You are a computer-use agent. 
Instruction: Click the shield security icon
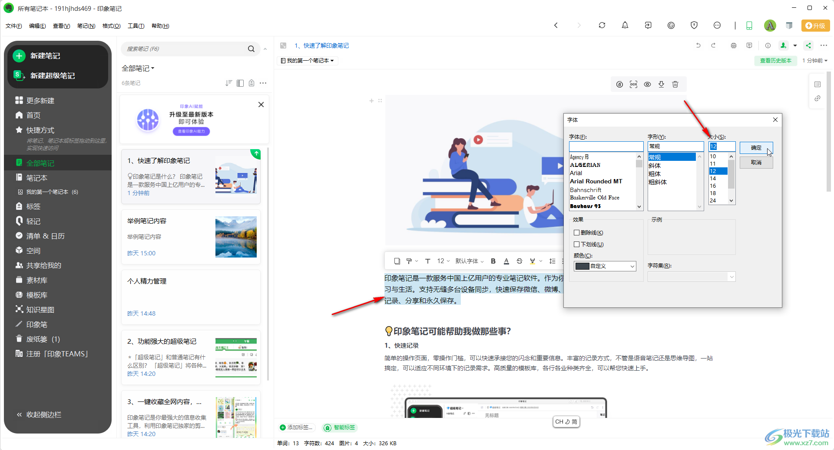[x=694, y=26]
